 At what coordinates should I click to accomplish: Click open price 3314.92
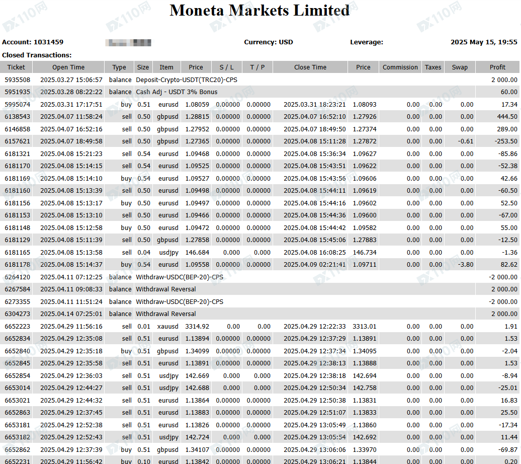click(197, 326)
